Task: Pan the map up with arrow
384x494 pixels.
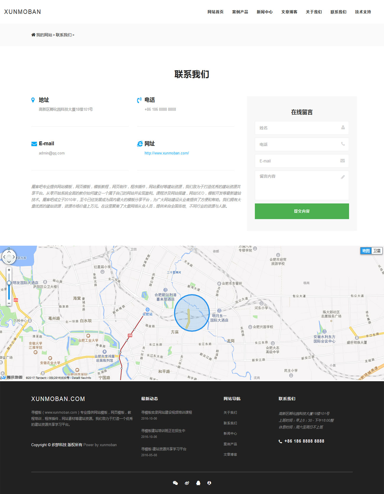Action: [x=9, y=252]
